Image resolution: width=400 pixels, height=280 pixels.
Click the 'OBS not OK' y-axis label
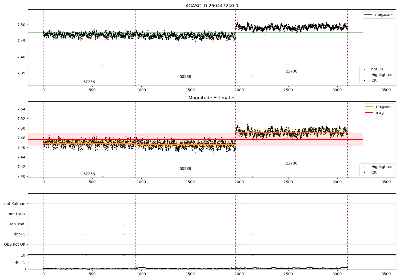click(x=15, y=244)
